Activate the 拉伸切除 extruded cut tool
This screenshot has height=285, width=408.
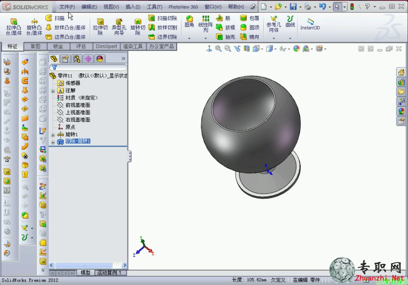pos(100,27)
